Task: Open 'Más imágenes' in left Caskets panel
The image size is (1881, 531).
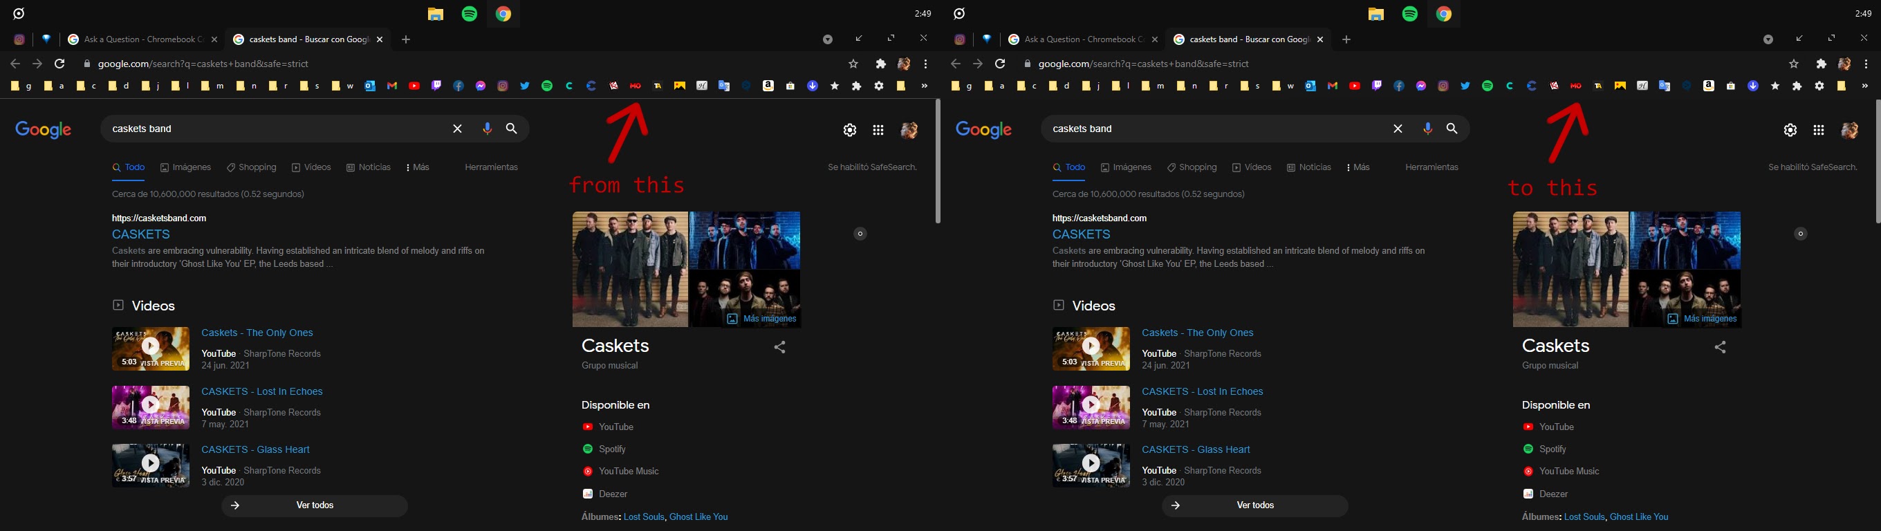Action: [761, 319]
